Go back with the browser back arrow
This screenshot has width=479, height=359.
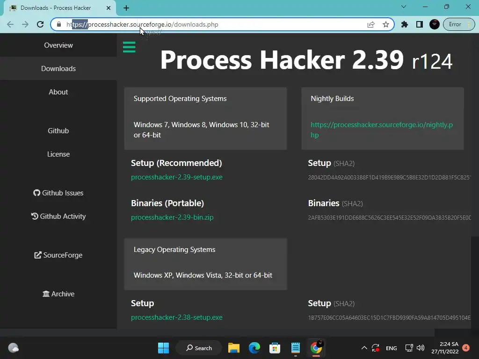(10, 24)
